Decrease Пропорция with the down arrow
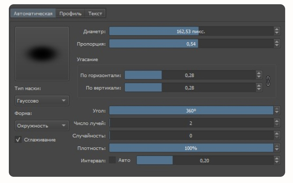This screenshot has width=293, height=183. 277,45
